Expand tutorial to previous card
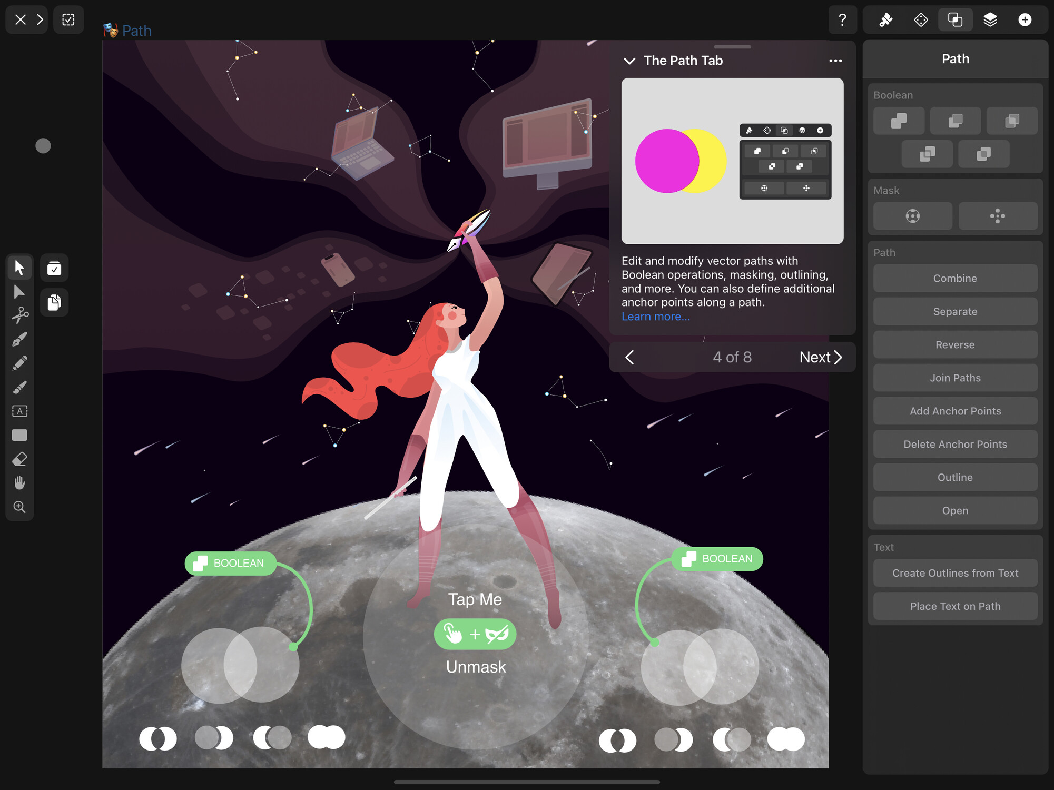 click(632, 358)
